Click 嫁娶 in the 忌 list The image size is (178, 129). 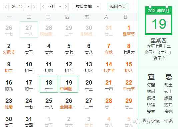(x=168, y=98)
